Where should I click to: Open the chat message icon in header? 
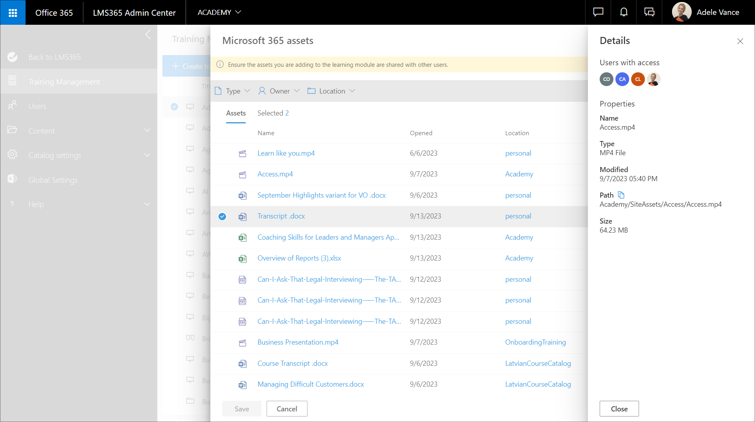(598, 13)
